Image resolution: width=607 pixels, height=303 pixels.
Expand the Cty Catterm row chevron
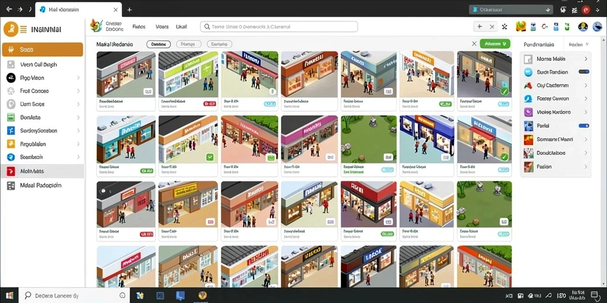[x=586, y=85]
